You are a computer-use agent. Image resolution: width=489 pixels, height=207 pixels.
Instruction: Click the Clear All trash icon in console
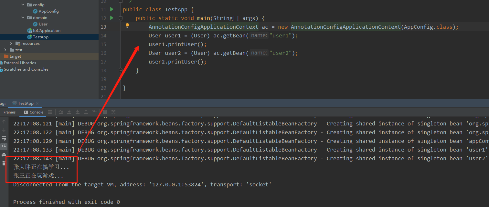pos(4,163)
